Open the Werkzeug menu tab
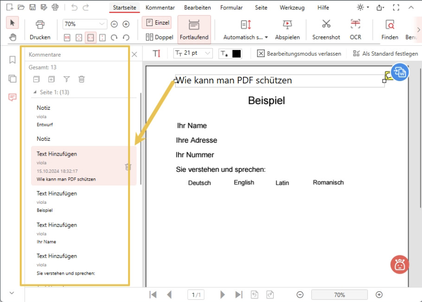Image resolution: width=422 pixels, height=302 pixels. coord(291,7)
